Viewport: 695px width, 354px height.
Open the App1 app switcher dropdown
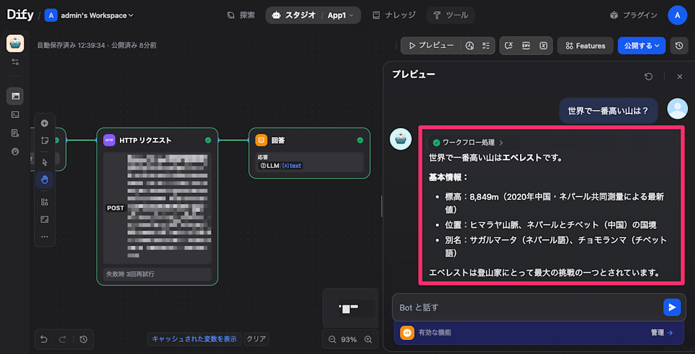pos(341,15)
